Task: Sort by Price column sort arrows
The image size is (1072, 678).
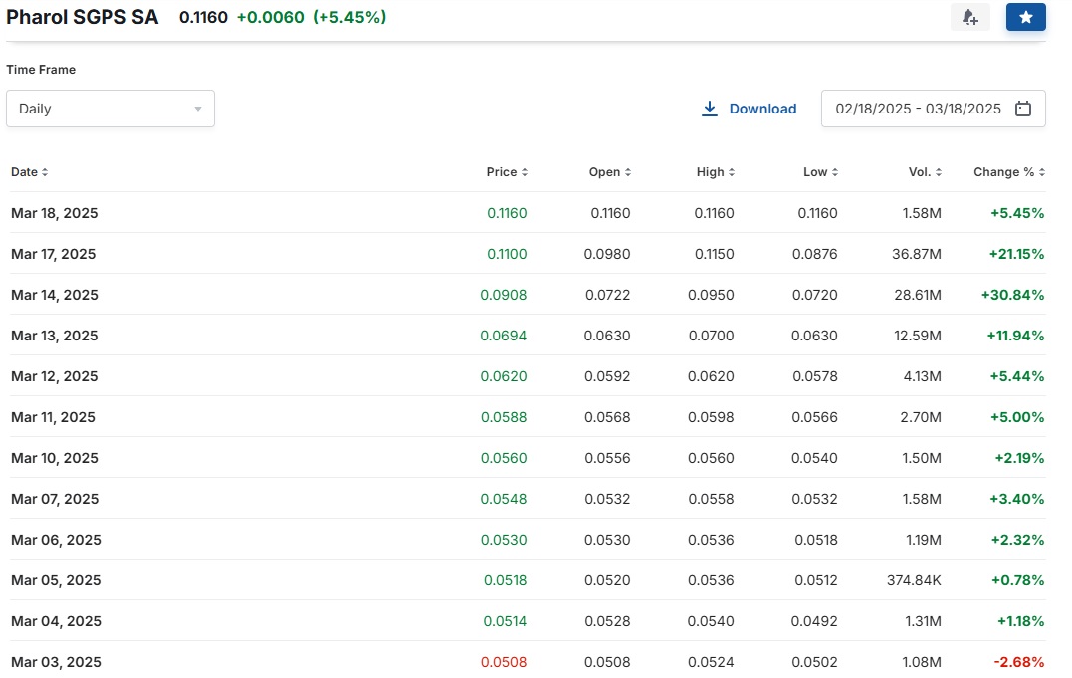Action: (x=525, y=172)
